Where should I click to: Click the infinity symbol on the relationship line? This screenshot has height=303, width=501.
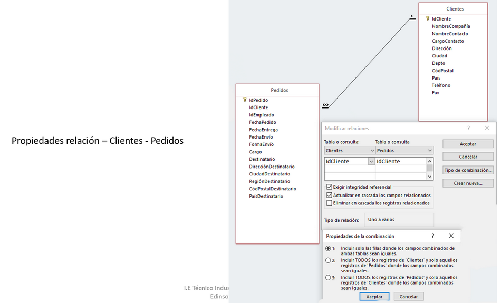click(325, 105)
